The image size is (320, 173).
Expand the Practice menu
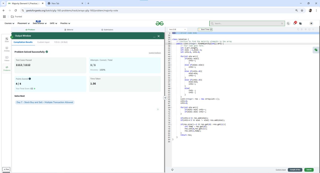[65, 23]
